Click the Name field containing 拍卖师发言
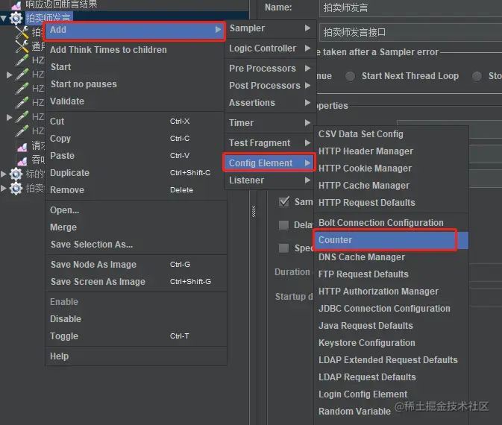 pos(410,7)
